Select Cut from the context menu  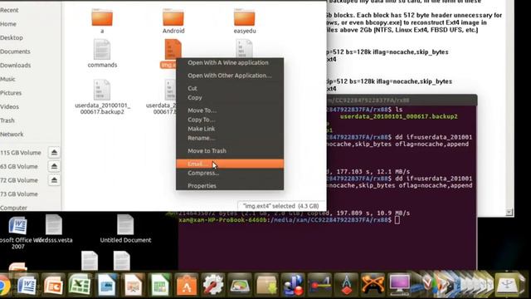(230, 88)
